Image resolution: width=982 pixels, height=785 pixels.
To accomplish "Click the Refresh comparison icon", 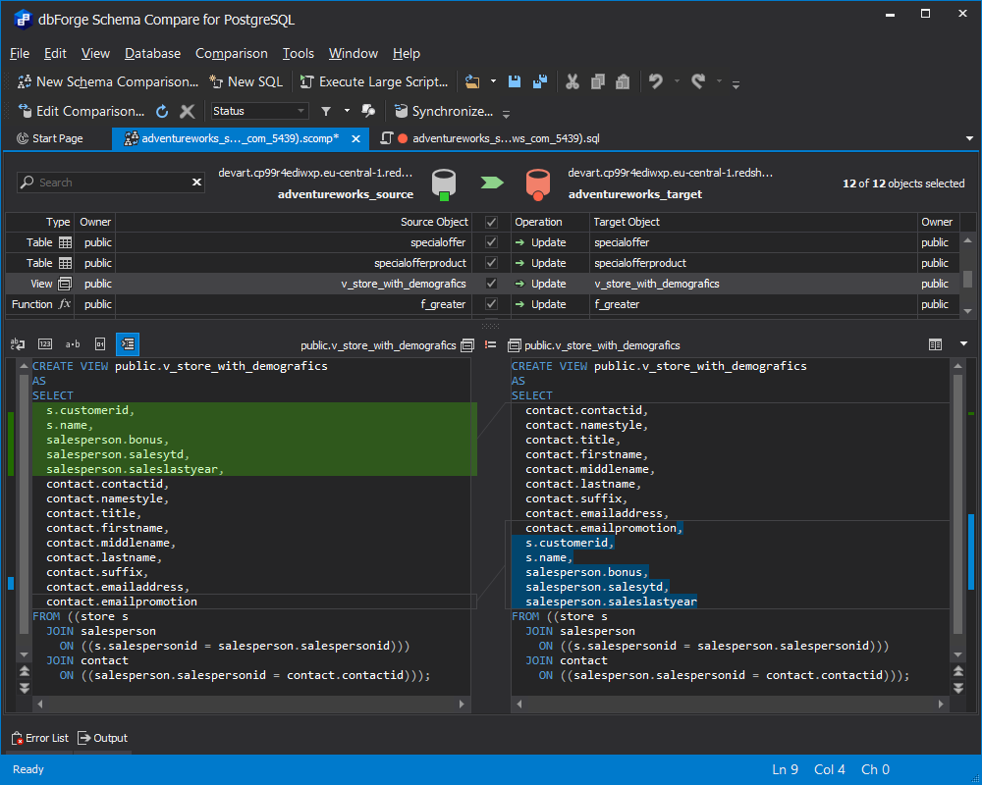I will click(x=162, y=112).
